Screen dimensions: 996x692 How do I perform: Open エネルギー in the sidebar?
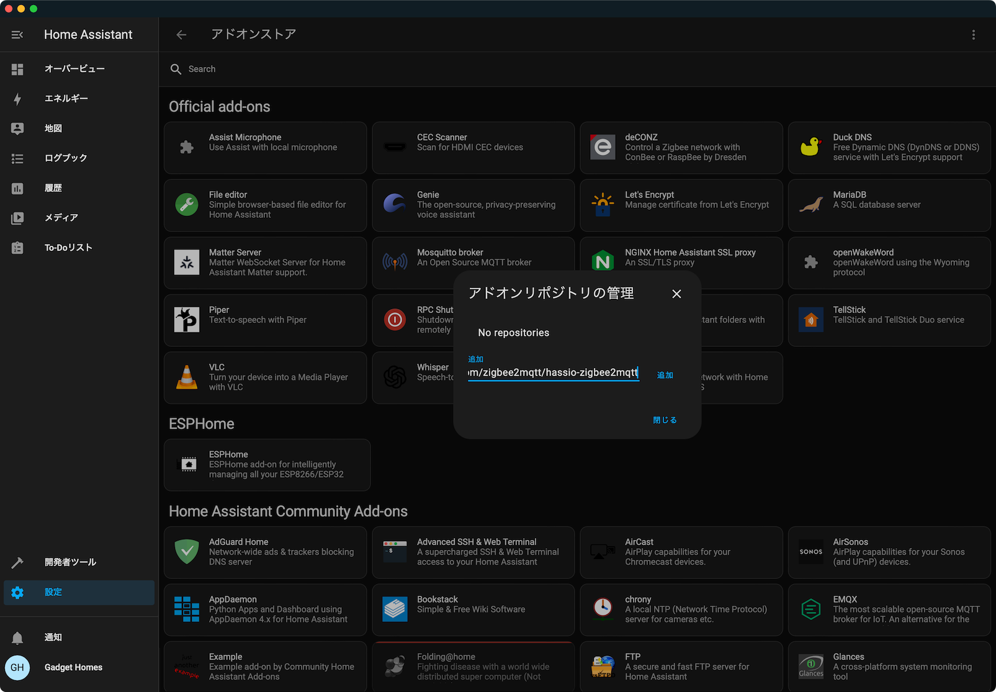click(x=79, y=99)
